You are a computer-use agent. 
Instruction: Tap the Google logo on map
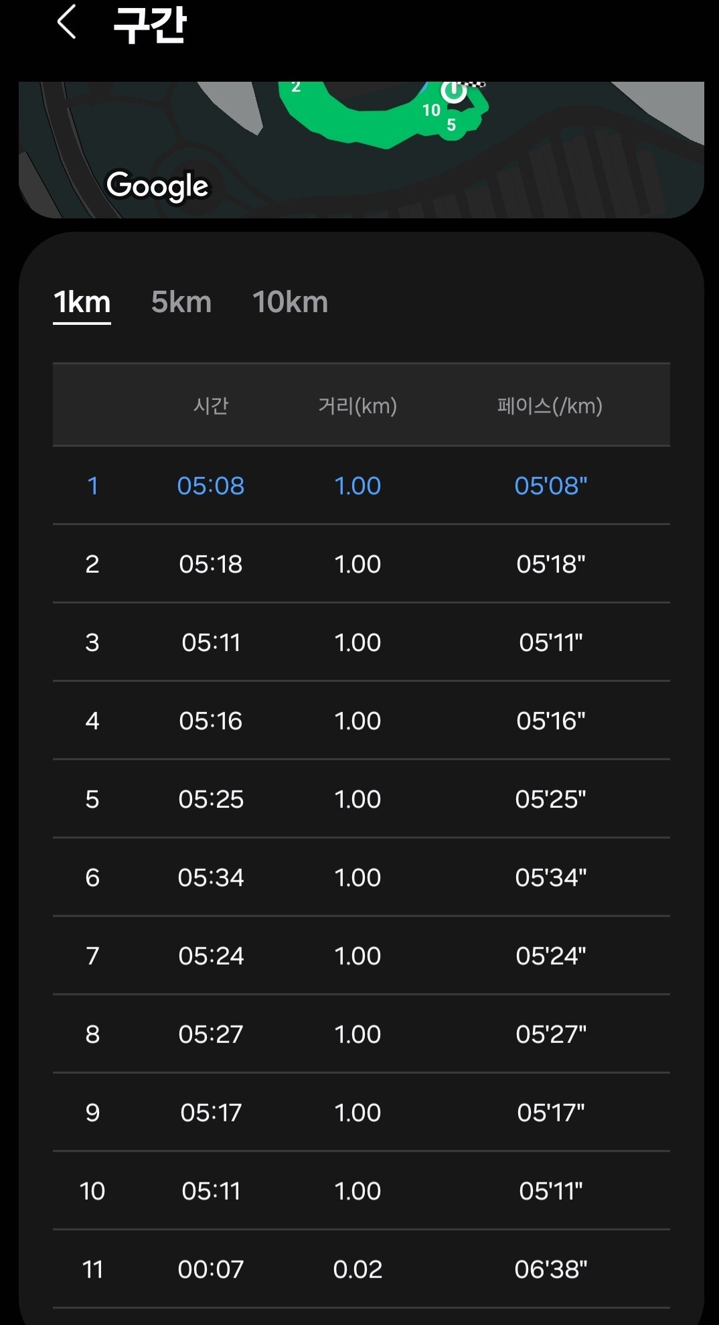(158, 186)
